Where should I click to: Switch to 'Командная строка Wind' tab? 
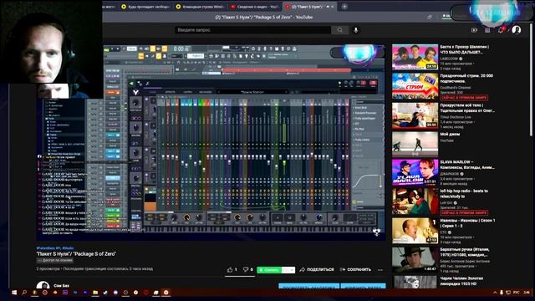pyautogui.click(x=200, y=7)
